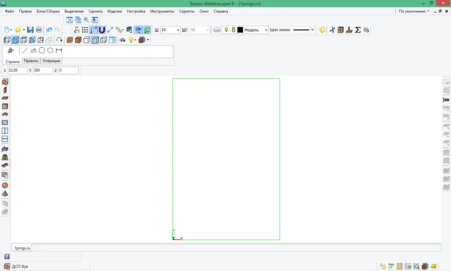Choose the hexagon polygon tool
This screenshot has width=451, height=271.
click(50, 50)
